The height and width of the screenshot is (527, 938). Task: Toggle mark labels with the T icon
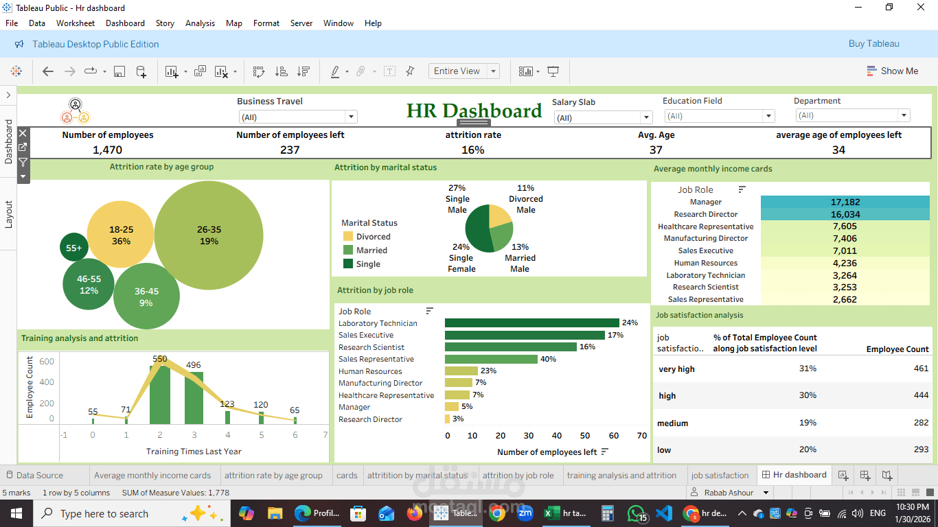(389, 71)
